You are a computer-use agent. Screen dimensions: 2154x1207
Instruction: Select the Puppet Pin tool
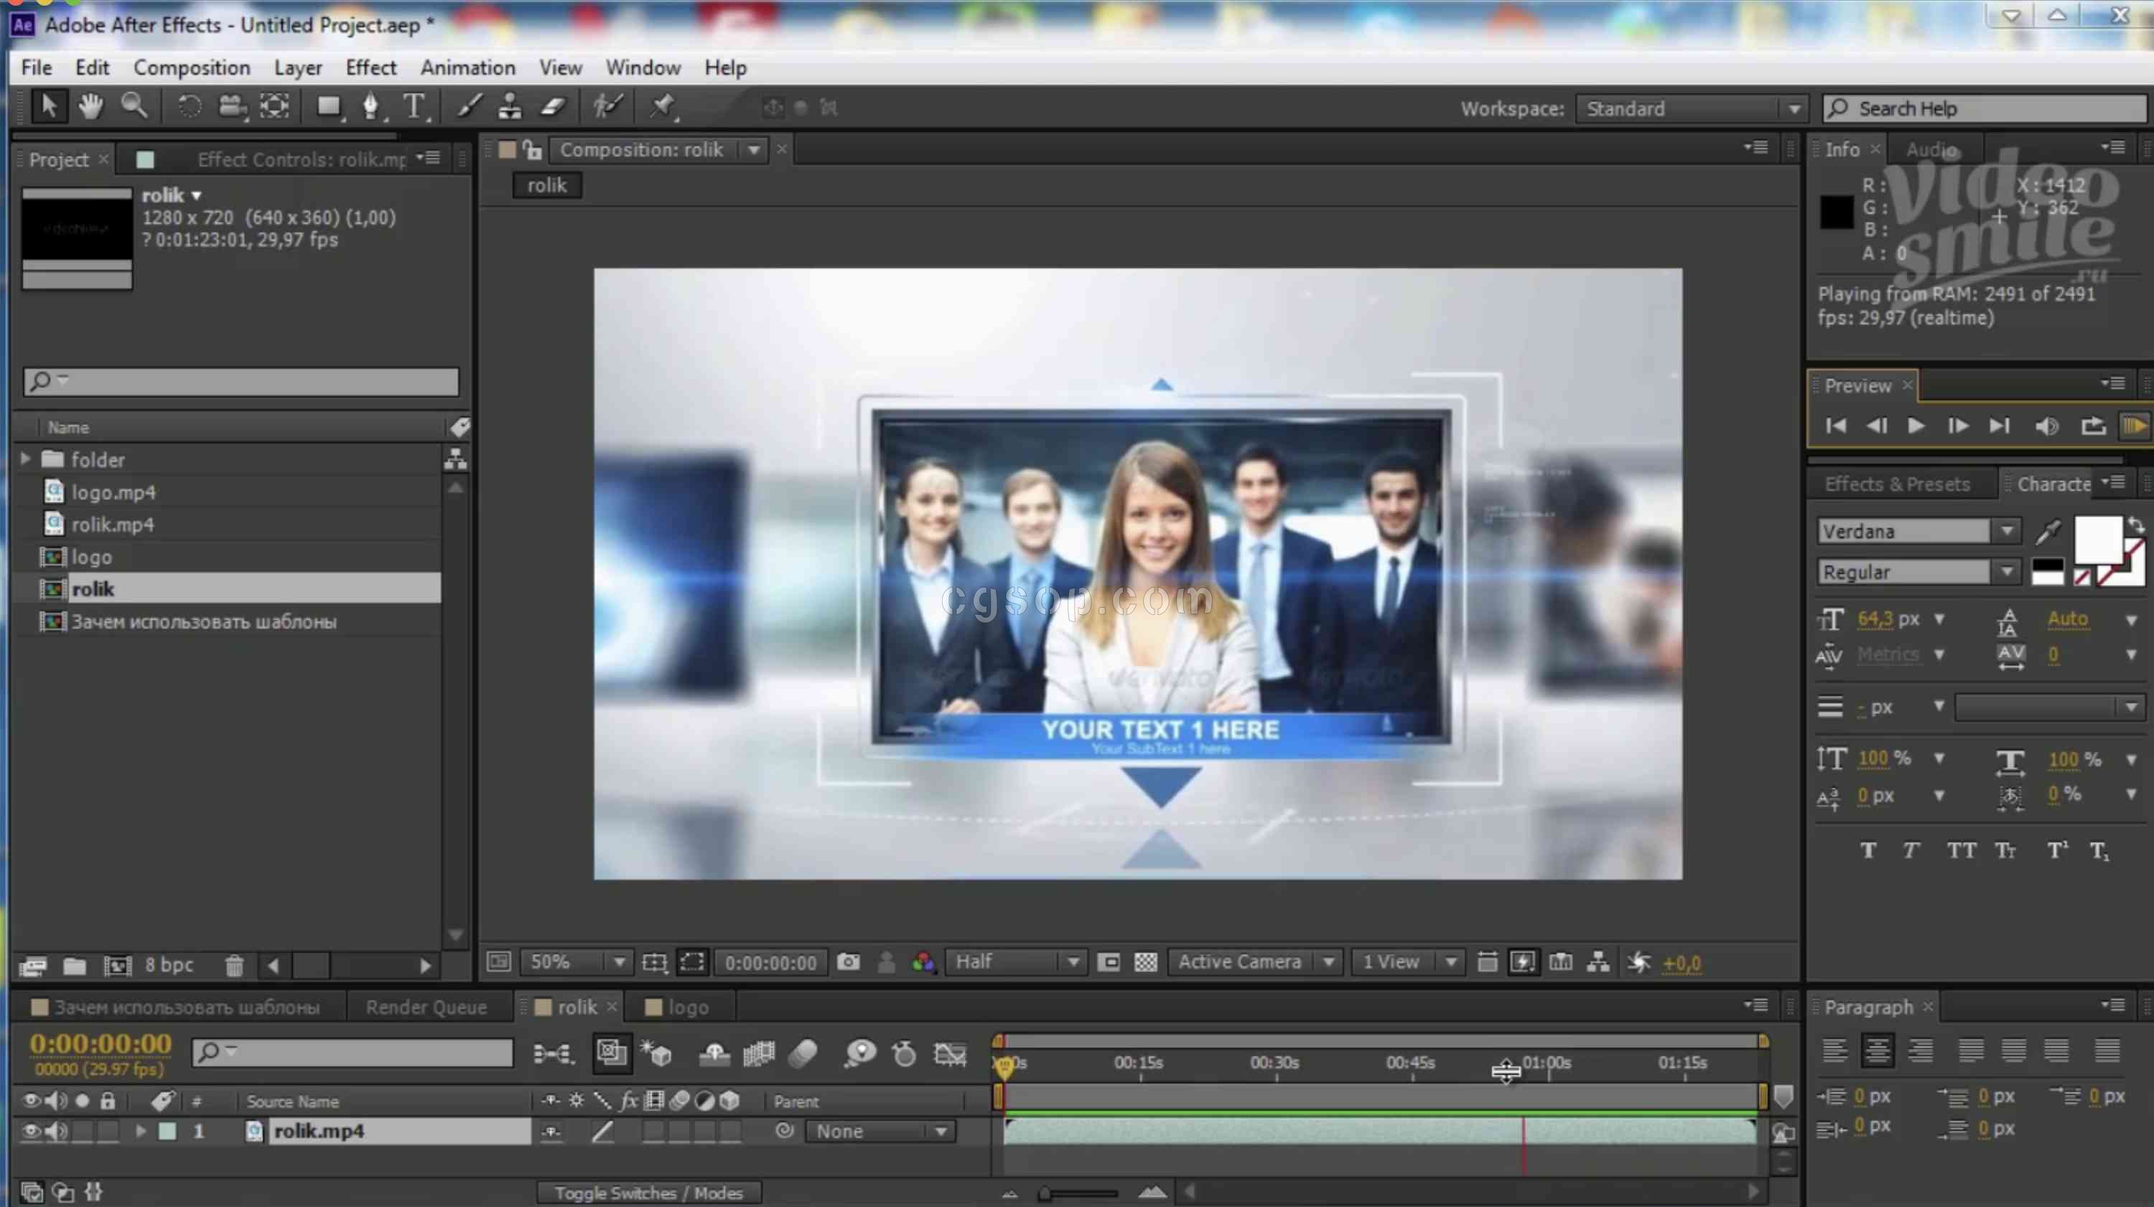(662, 106)
